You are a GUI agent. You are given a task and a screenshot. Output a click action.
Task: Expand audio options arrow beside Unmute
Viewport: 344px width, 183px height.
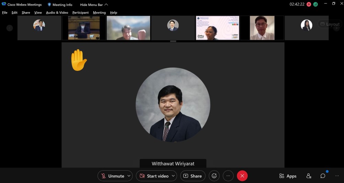point(129,176)
